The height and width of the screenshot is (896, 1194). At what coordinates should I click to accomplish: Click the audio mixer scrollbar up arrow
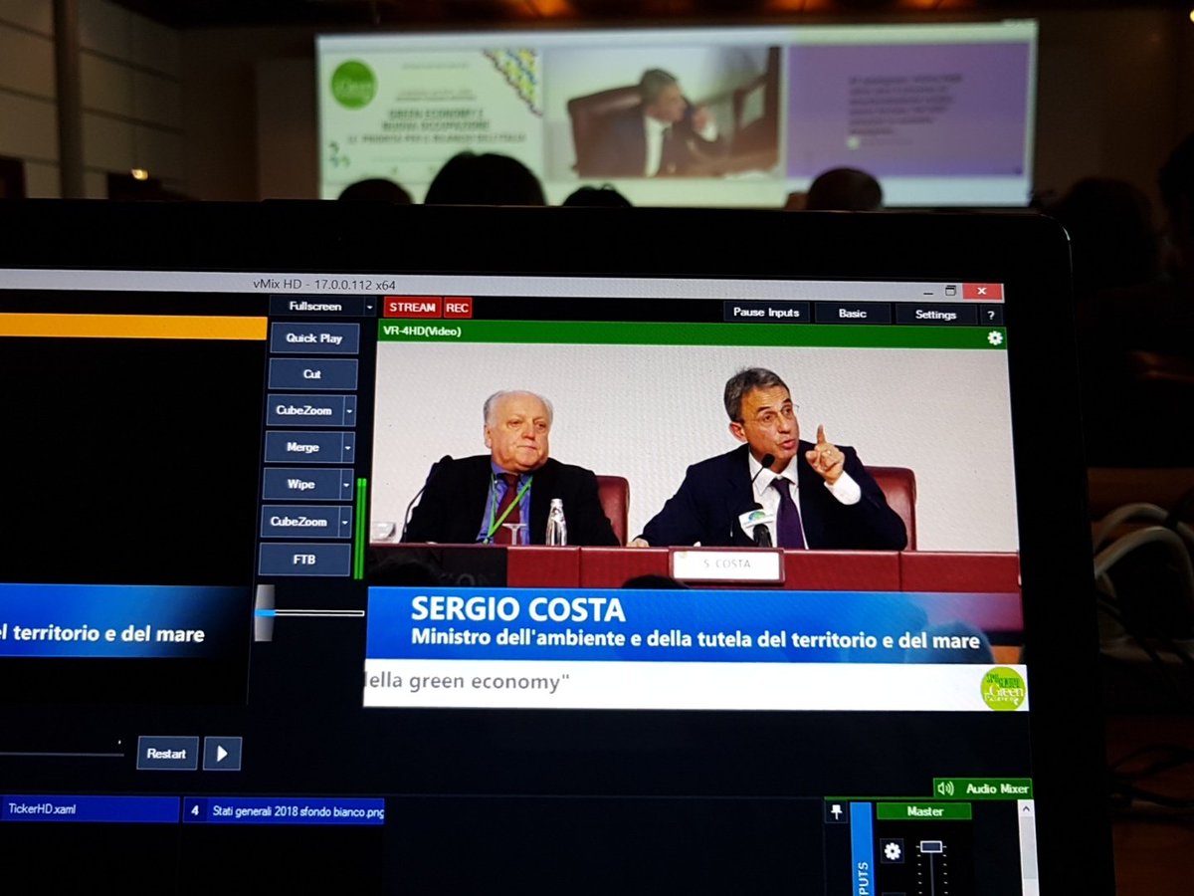tap(1027, 808)
